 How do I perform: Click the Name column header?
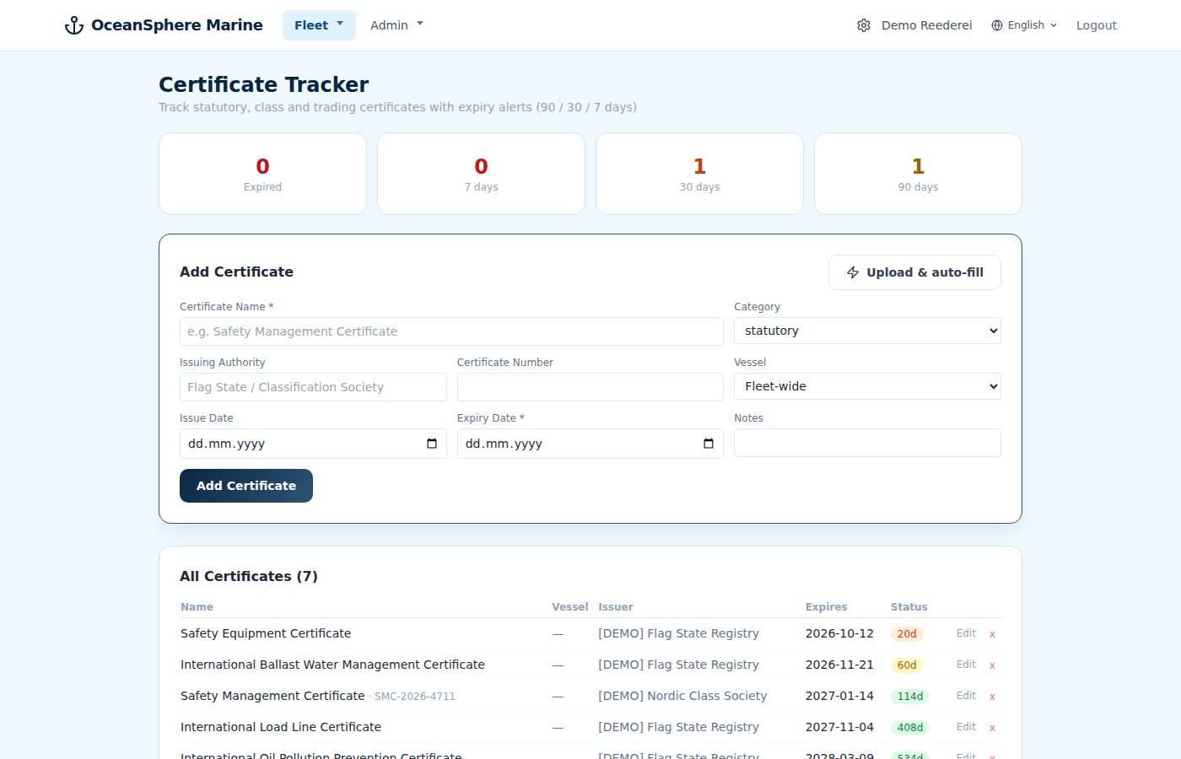197,607
